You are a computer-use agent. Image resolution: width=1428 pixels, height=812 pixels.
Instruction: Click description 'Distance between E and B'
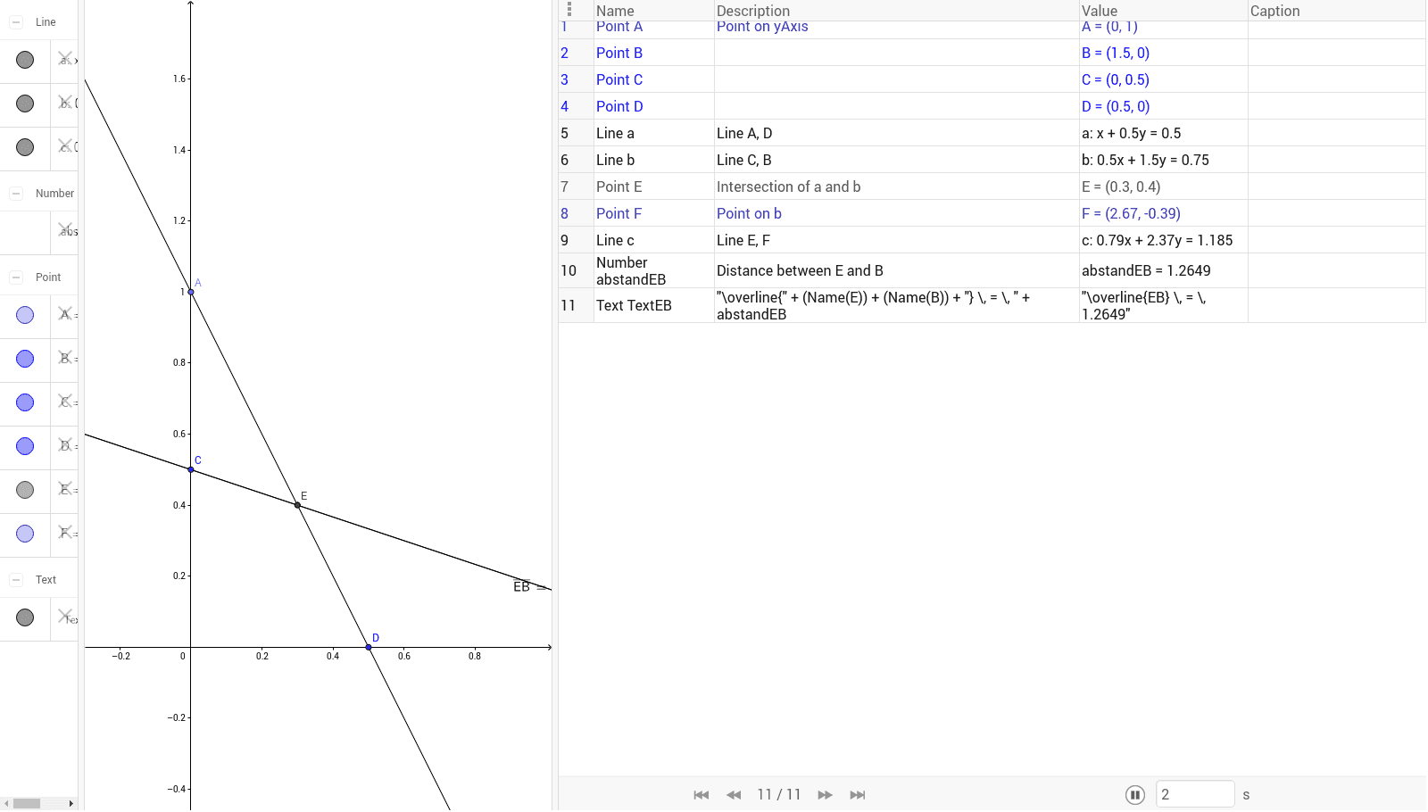[800, 270]
